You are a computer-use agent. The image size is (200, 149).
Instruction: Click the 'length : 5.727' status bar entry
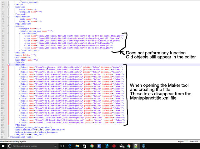pos(183,142)
